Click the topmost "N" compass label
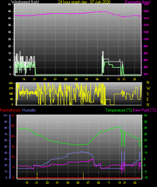 point(148,83)
